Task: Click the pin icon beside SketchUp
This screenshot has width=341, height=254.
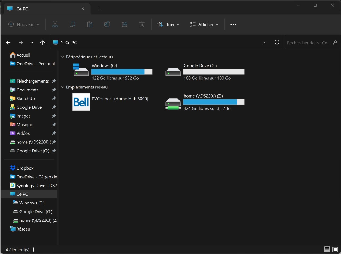Action: coord(54,98)
